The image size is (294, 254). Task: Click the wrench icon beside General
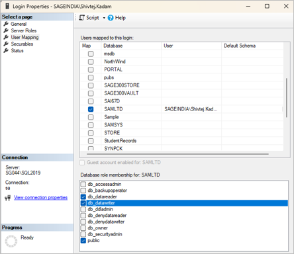6,24
